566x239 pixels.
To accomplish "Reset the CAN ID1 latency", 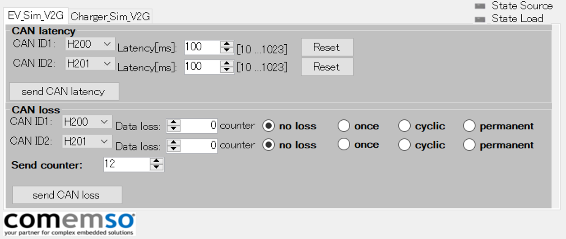I will (327, 47).
